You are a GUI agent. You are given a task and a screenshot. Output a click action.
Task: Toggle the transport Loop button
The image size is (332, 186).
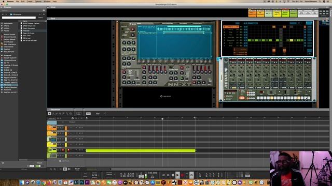click(191, 175)
